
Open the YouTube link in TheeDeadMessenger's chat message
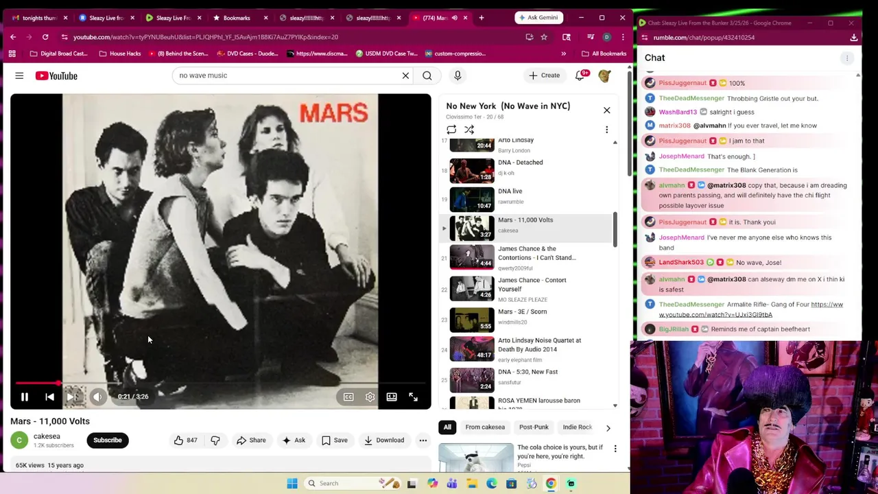click(750, 309)
